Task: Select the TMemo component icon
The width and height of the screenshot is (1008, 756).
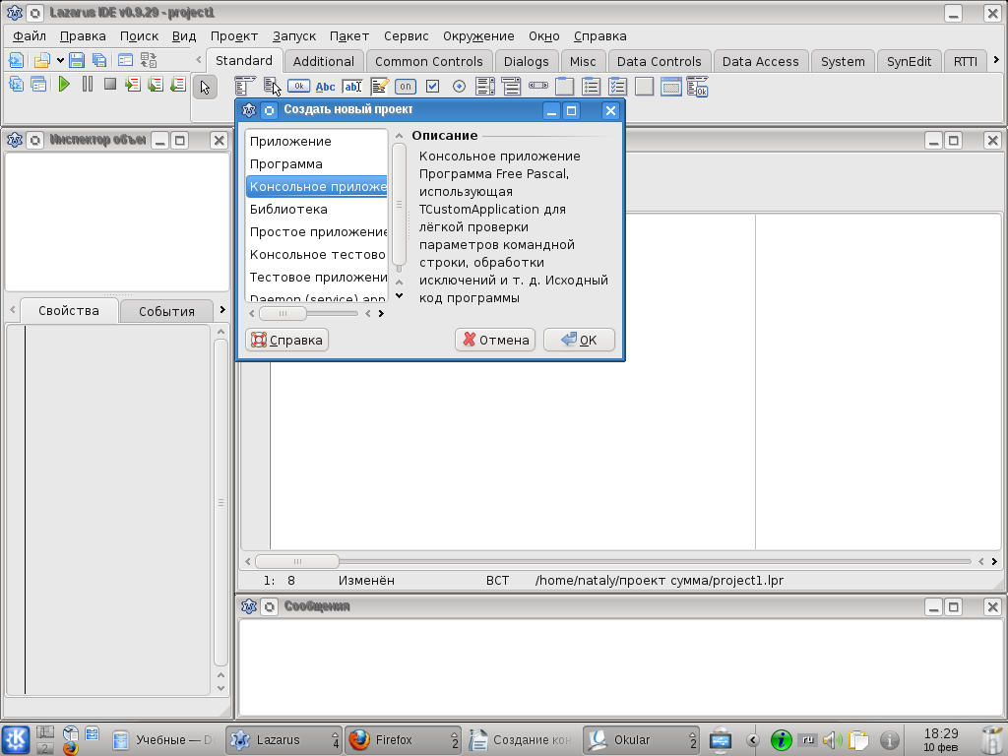Action: (379, 87)
